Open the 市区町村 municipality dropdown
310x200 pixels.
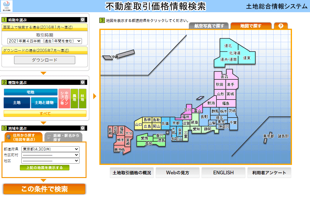pos(50,155)
